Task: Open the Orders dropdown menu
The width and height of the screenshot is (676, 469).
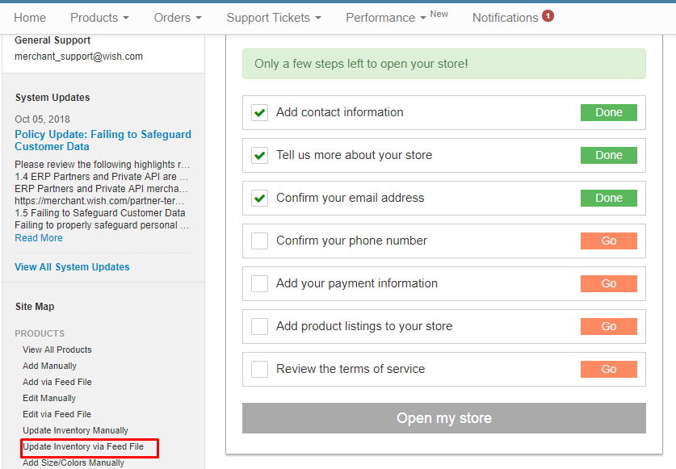Action: coord(178,18)
